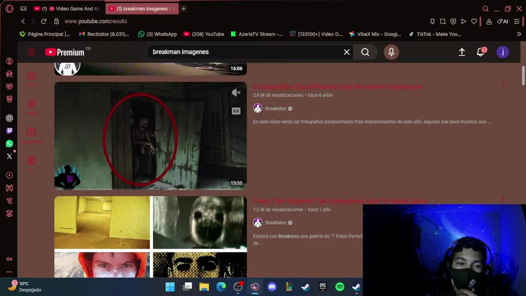Open the GX Corner gamepad icon

point(23,9)
